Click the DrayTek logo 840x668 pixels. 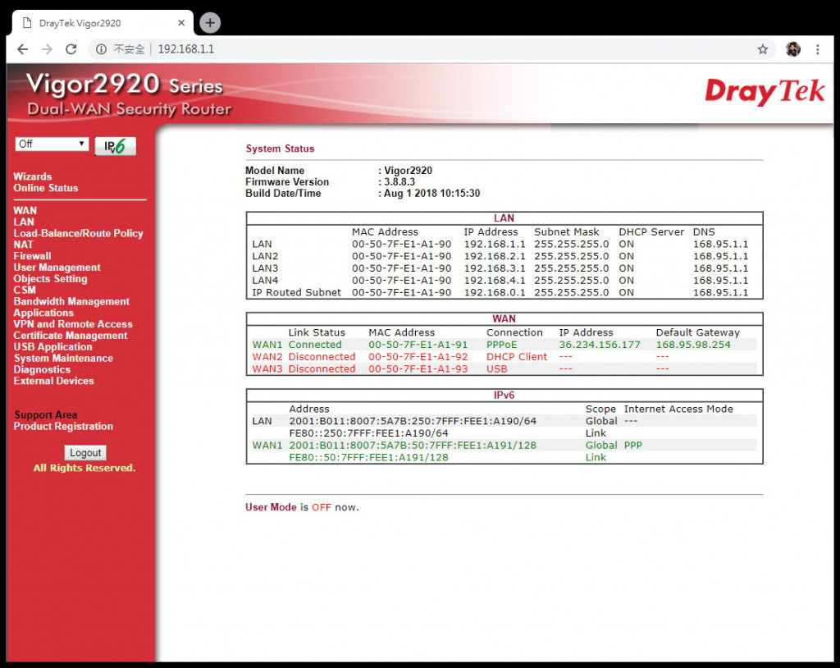(765, 92)
